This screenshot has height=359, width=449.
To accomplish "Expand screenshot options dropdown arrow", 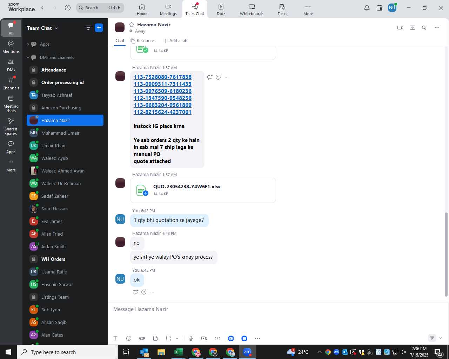I will [177, 338].
